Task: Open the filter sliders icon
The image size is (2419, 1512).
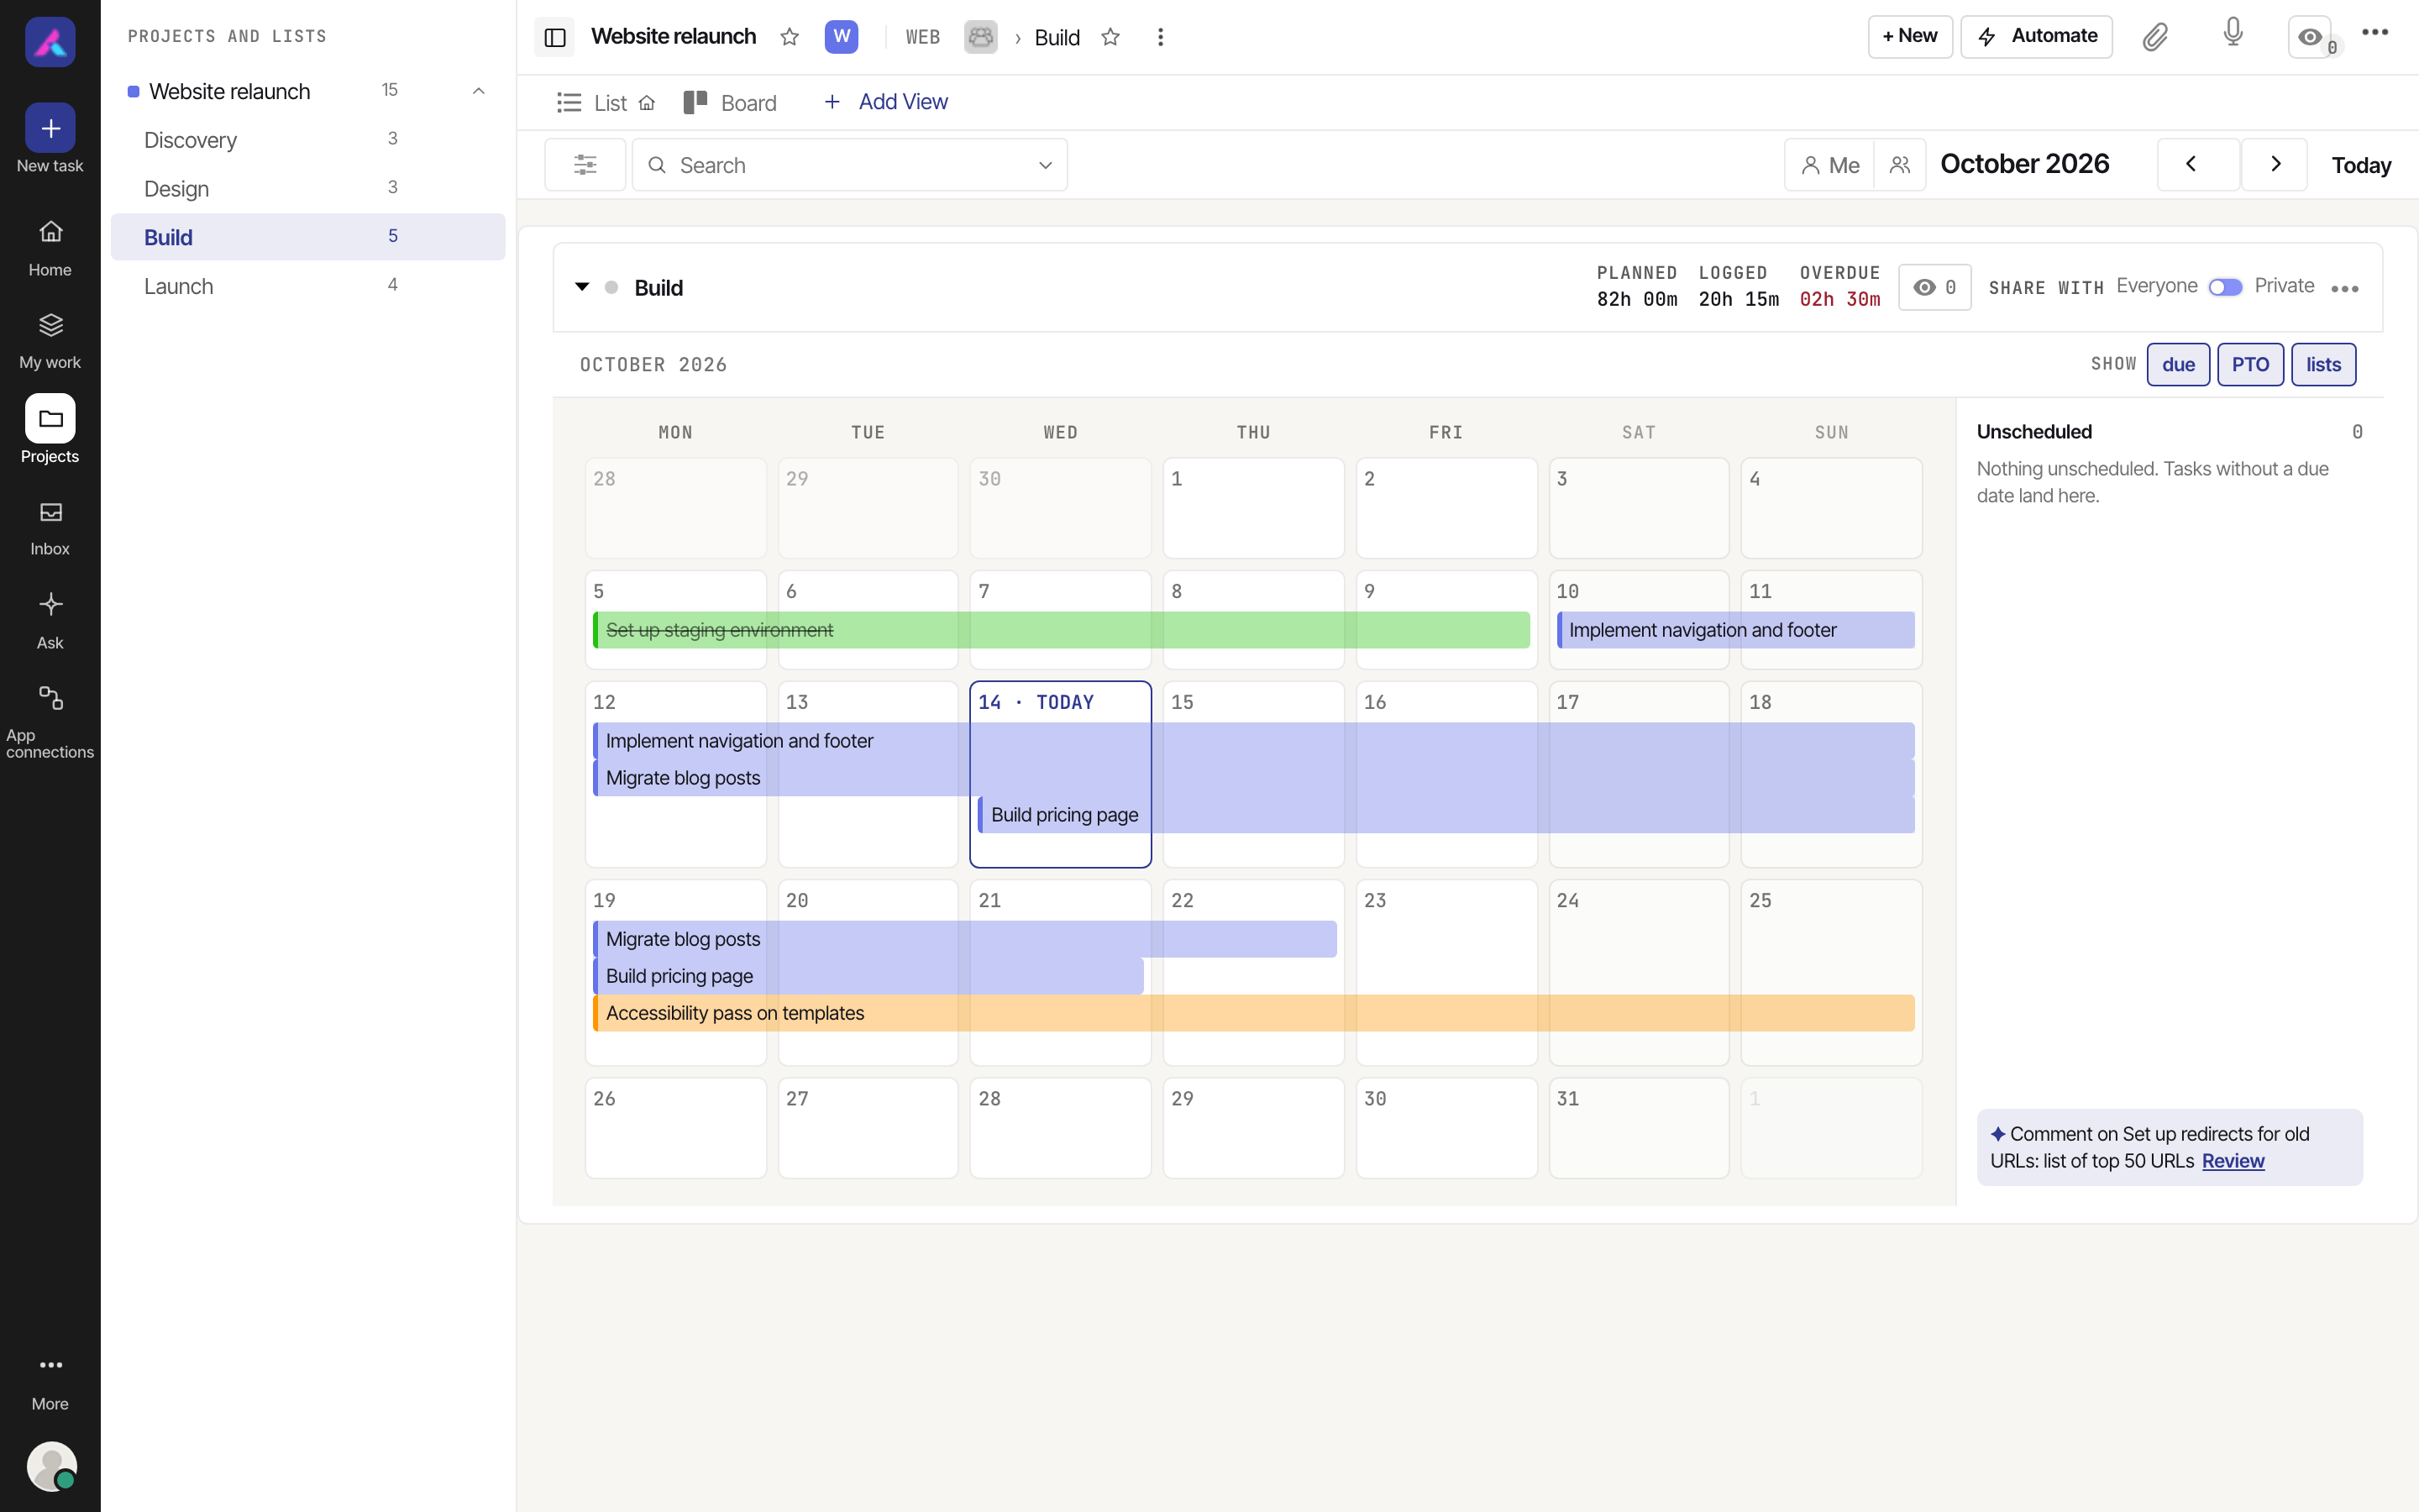Action: point(585,165)
